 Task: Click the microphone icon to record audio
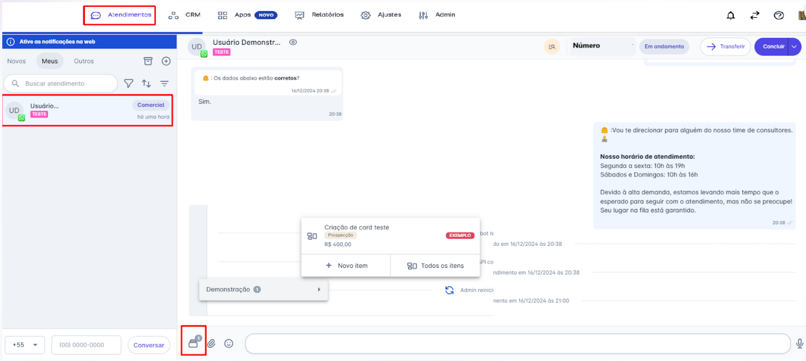799,344
